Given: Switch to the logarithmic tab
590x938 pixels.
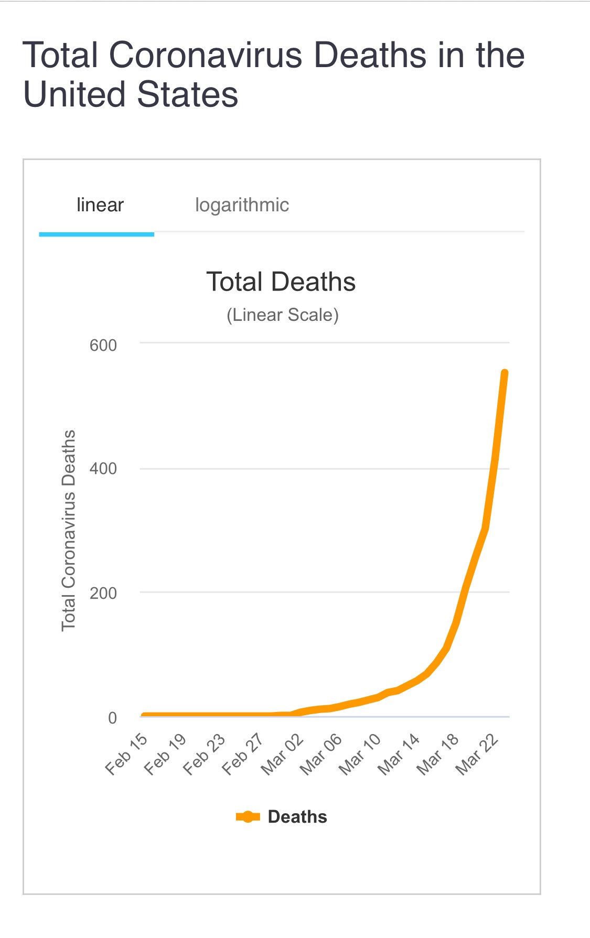Looking at the screenshot, I should tap(242, 205).
